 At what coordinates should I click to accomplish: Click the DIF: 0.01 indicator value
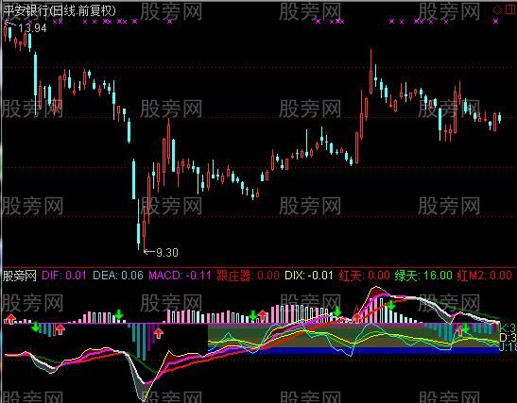pos(64,276)
